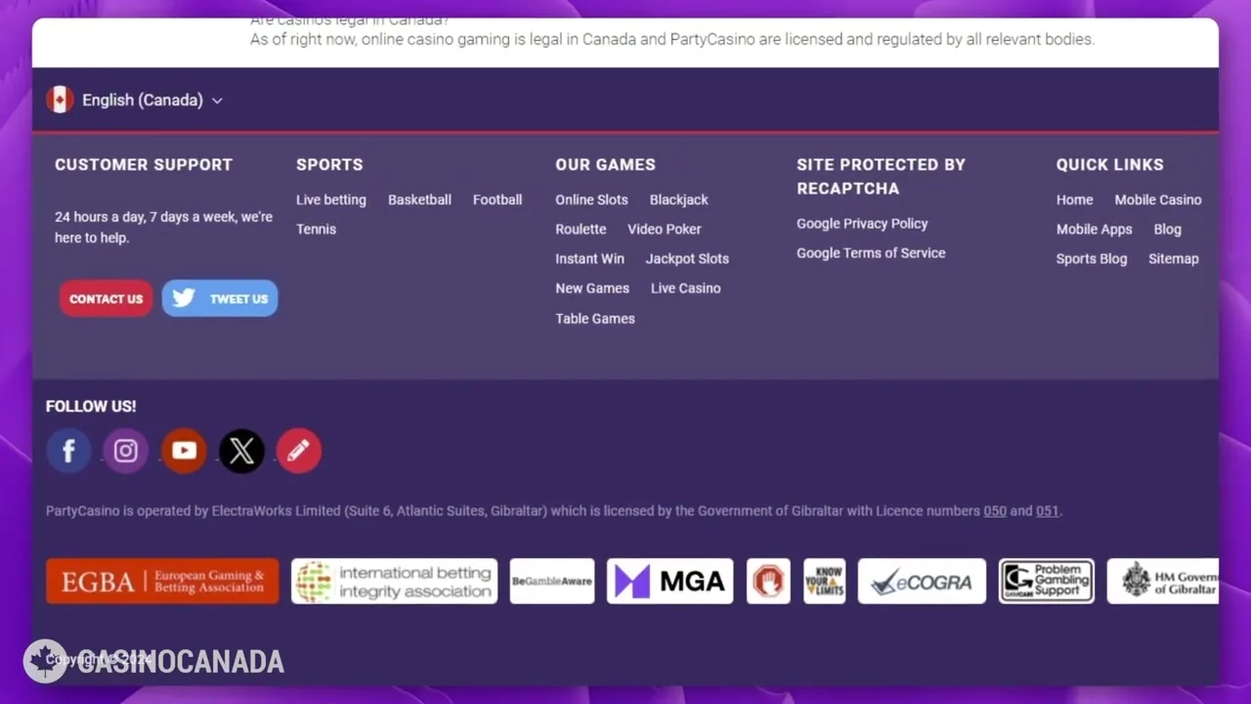
Task: Click the Canadian flag language icon
Action: click(60, 100)
